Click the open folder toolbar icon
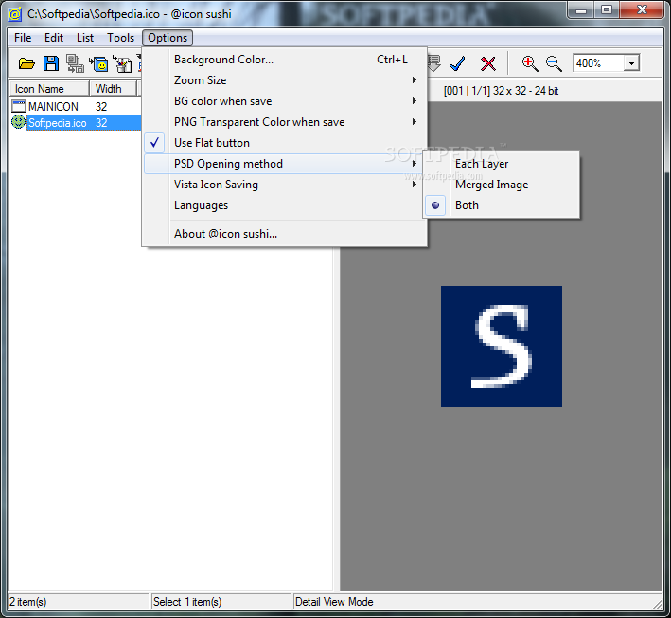 point(26,63)
